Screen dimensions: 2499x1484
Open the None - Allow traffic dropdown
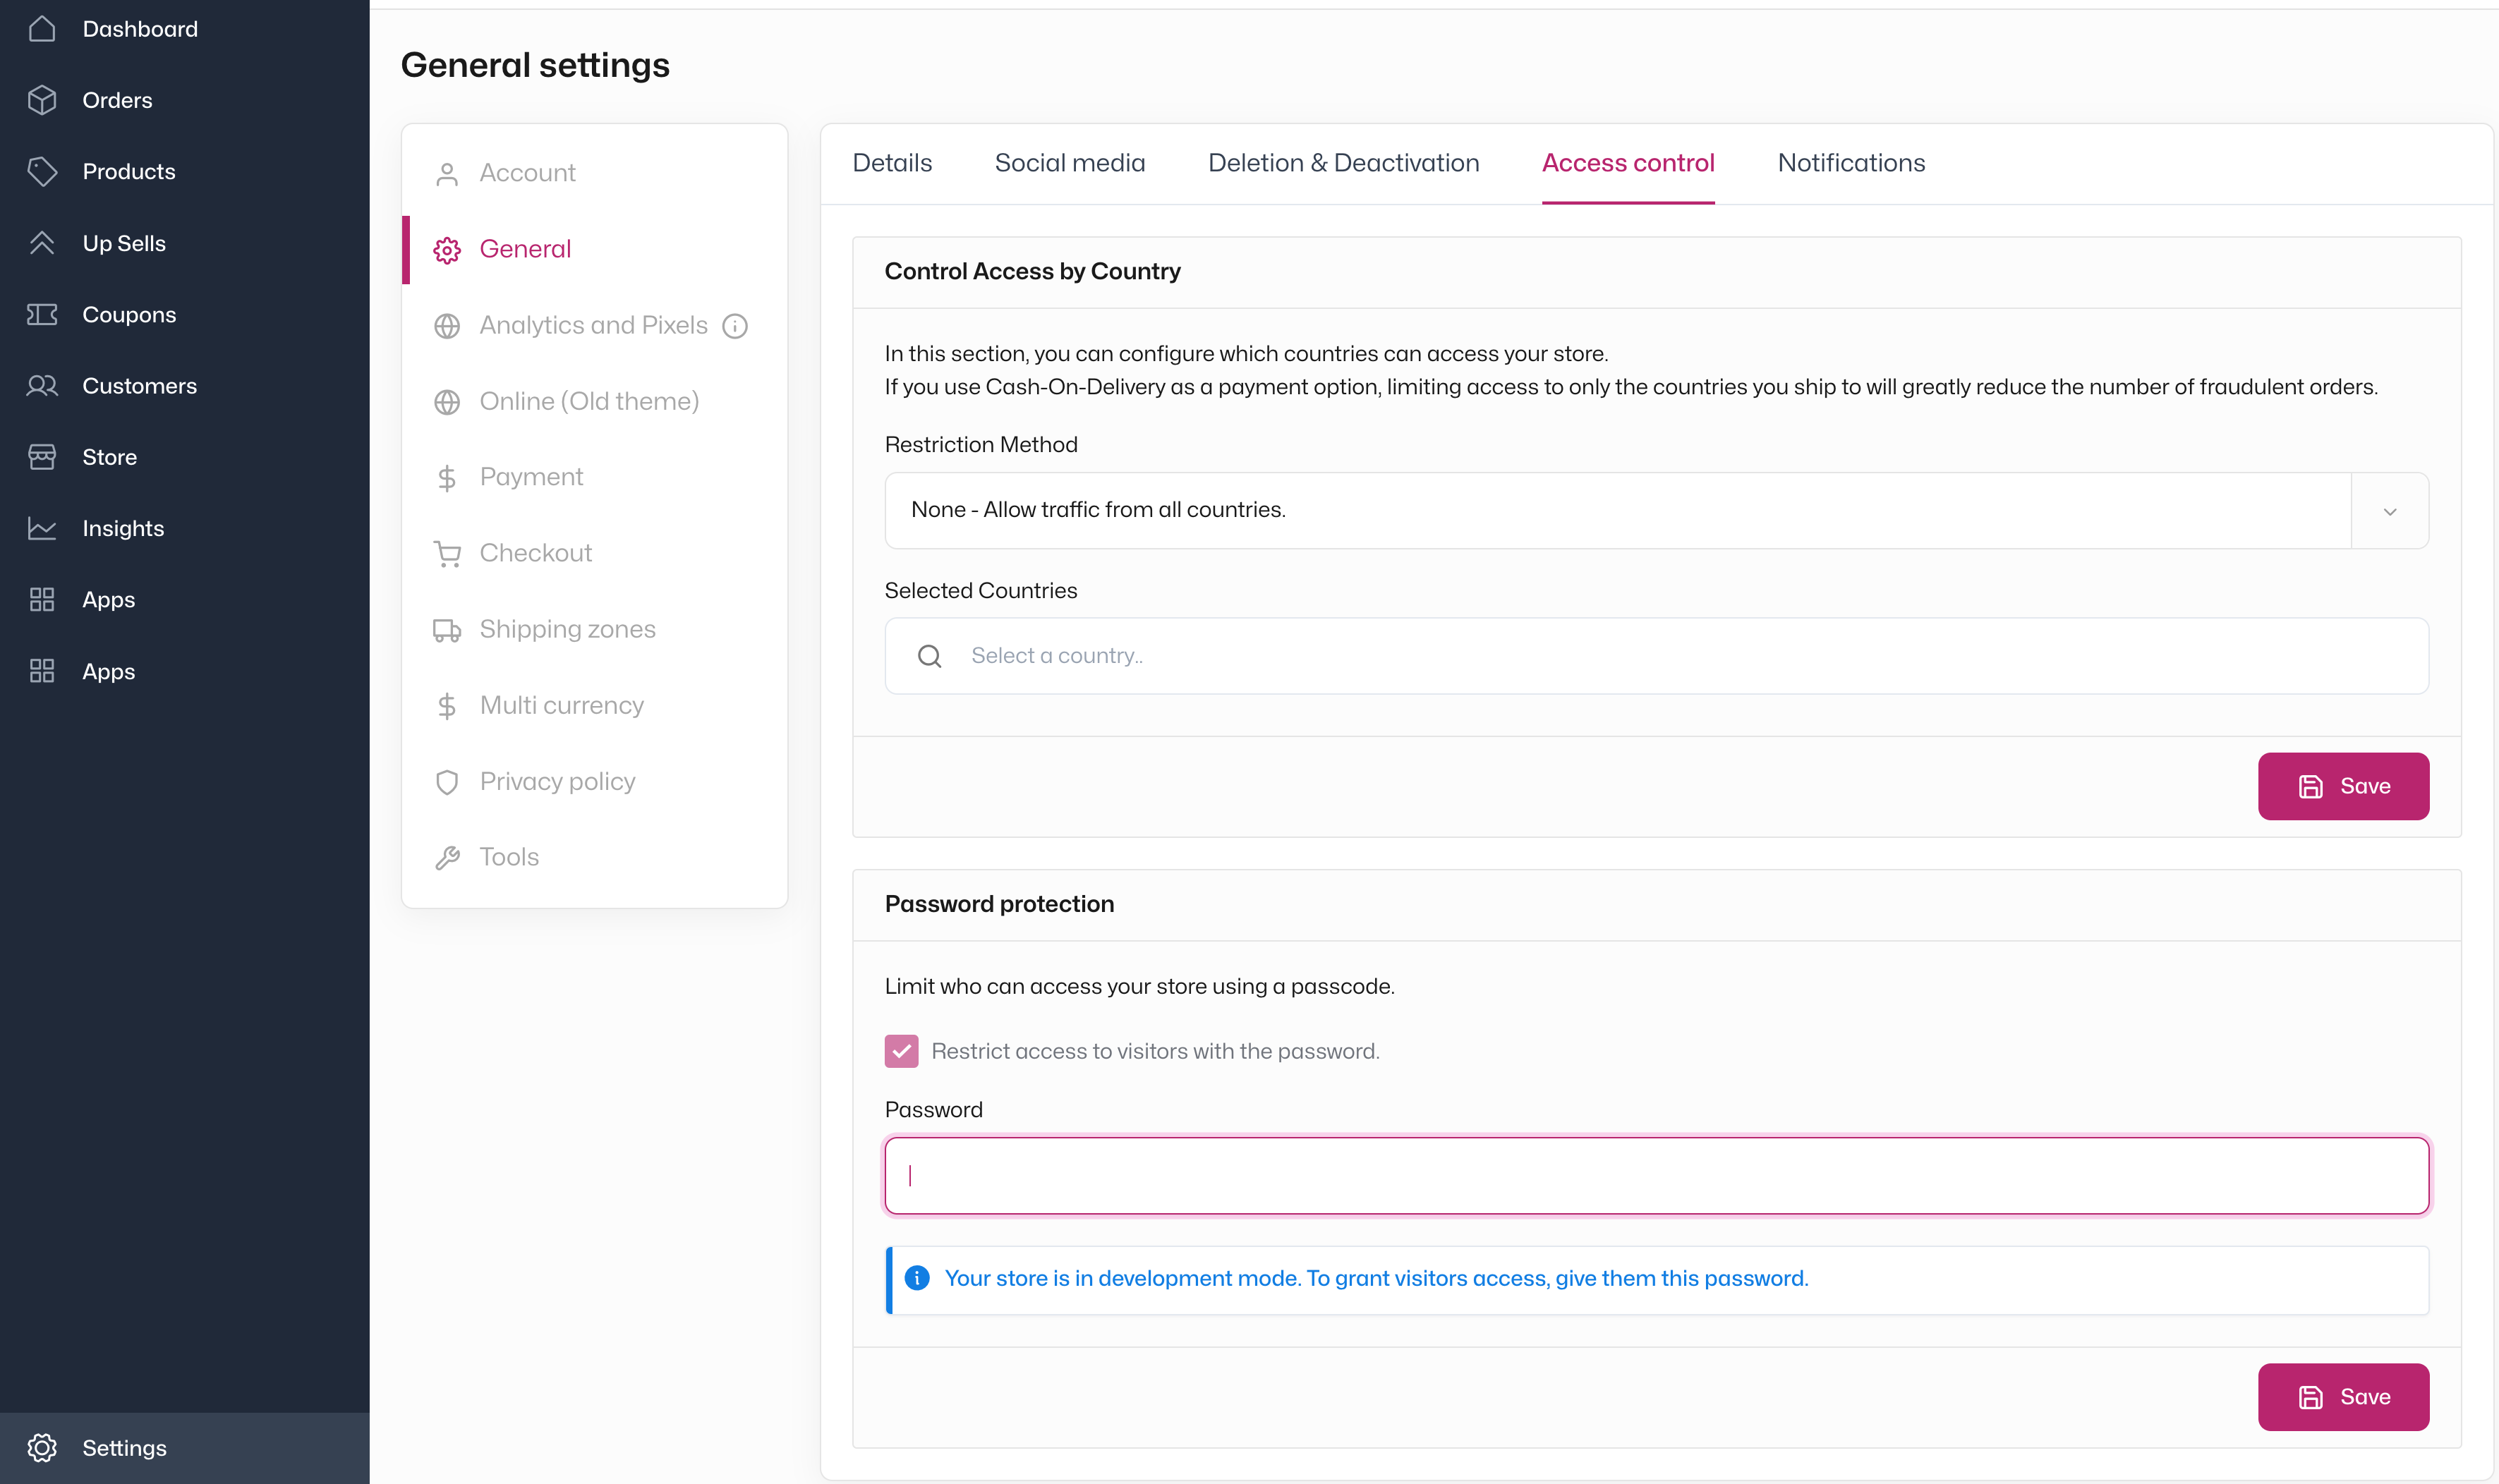[1616, 511]
